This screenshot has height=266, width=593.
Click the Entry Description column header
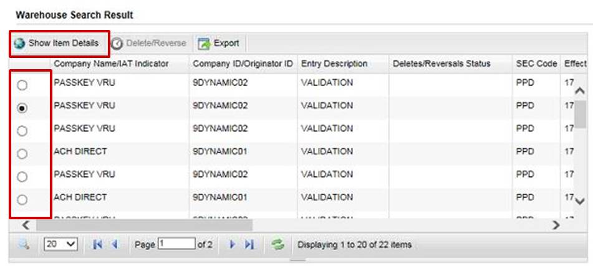343,64
